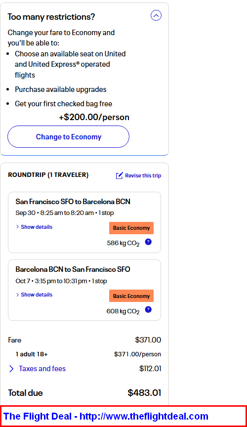247x427 pixels.
Task: Select San Francisco SFO to Barcelona BCN heading
Action: [x=73, y=202]
